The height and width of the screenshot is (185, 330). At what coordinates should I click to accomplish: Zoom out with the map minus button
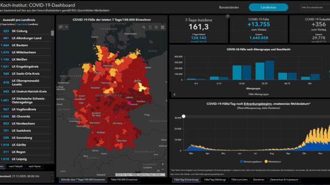(x=163, y=169)
